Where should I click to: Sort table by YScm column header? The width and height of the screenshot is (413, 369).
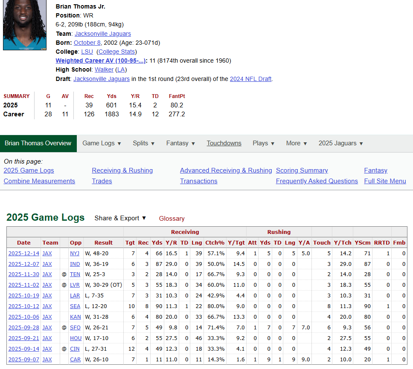click(x=362, y=242)
